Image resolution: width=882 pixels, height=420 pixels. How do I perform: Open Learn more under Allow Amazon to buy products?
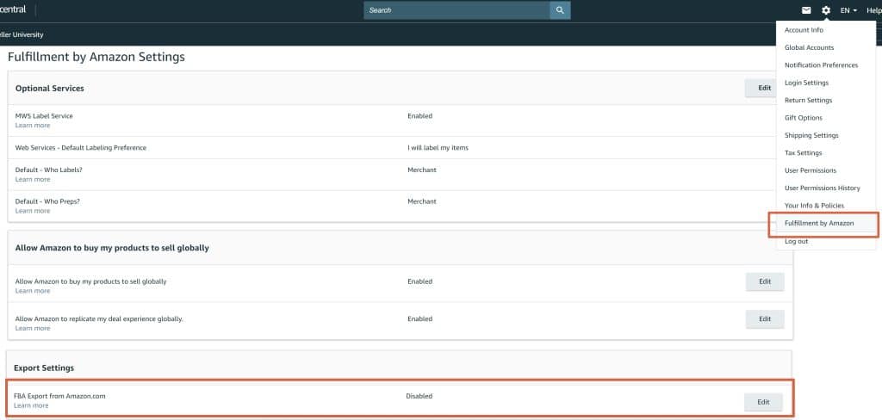[x=33, y=291]
